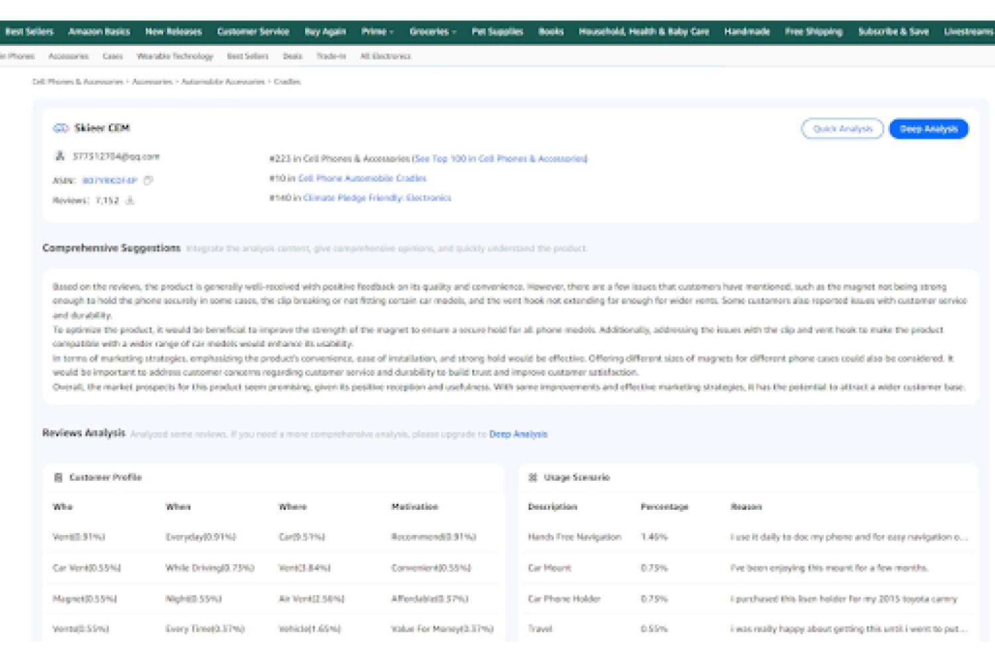Click Magnet(0.55%) cell
The height and width of the screenshot is (663, 995).
click(x=84, y=599)
